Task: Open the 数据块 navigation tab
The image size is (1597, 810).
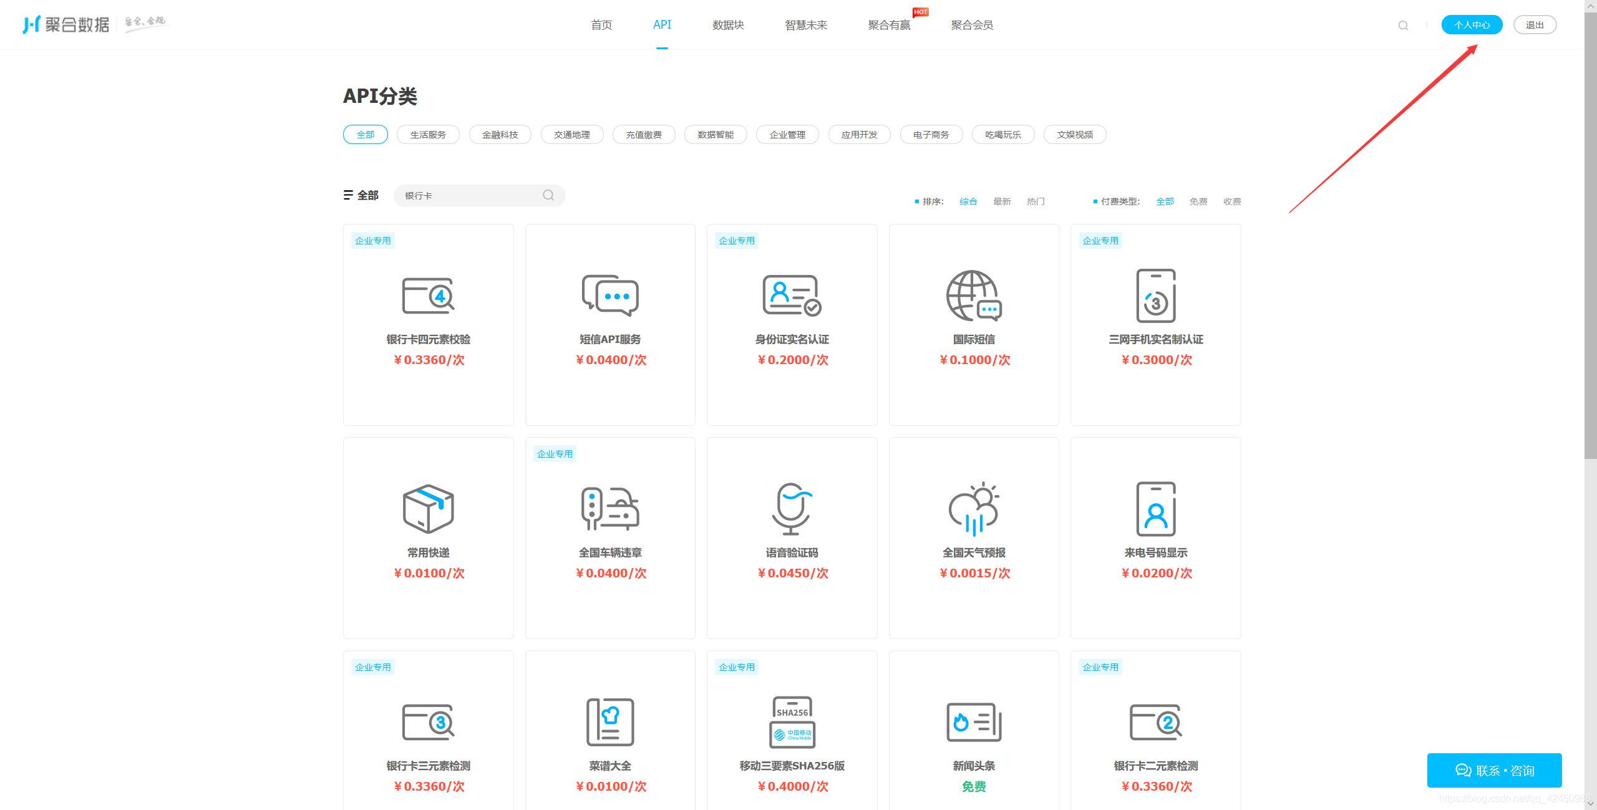Action: point(728,25)
